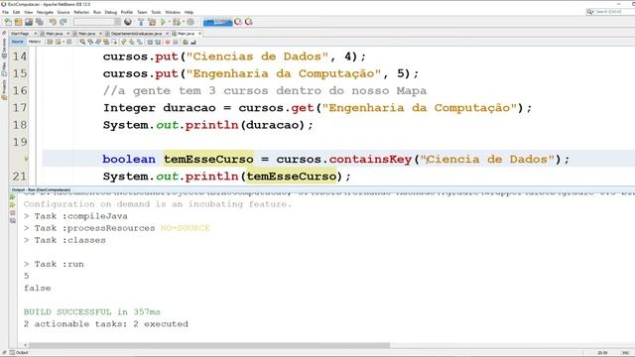Click "false" output line

(38, 288)
